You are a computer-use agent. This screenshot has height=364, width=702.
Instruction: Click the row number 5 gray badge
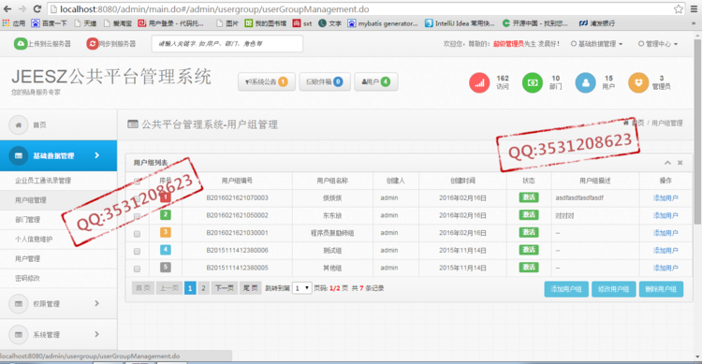[x=165, y=268]
